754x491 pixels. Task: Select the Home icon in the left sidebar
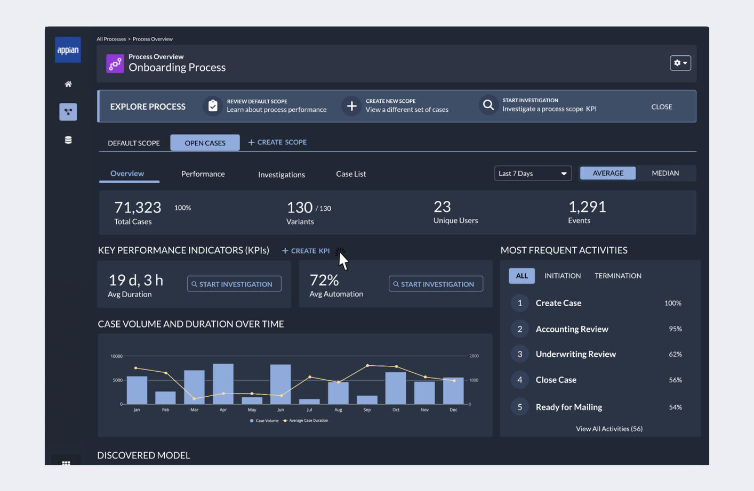pos(68,84)
